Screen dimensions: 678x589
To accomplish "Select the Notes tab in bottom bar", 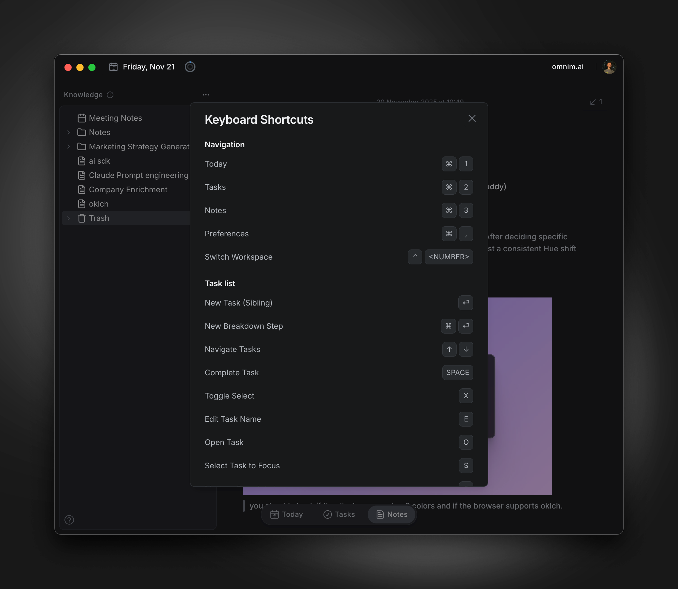I will click(392, 514).
